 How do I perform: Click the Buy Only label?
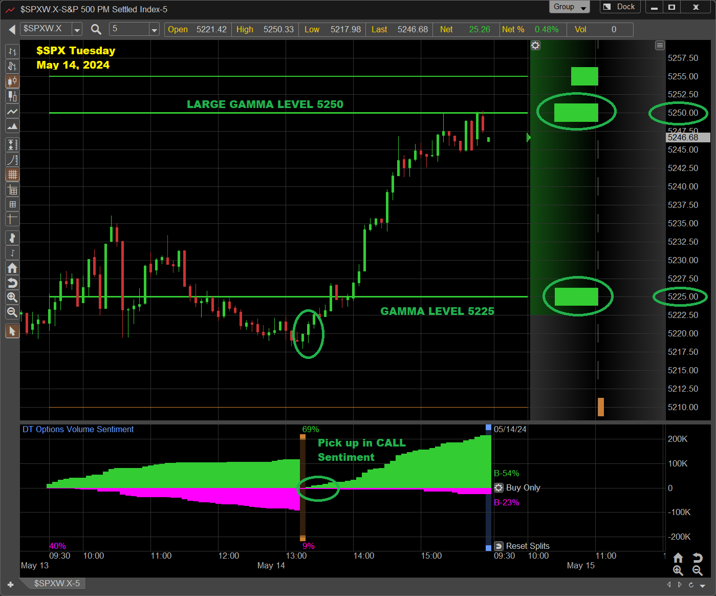coord(523,487)
